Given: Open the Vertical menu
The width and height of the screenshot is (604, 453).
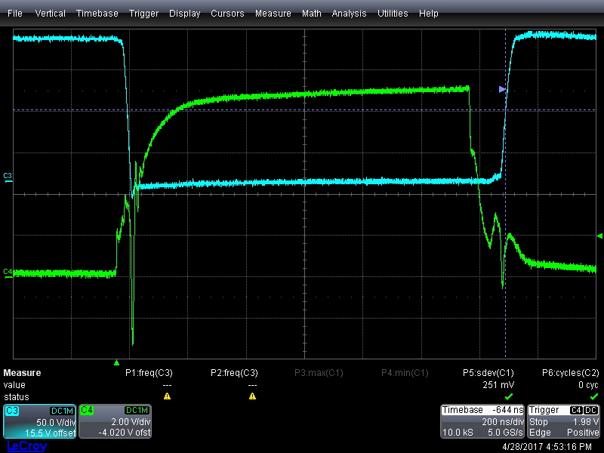Looking at the screenshot, I should (50, 14).
